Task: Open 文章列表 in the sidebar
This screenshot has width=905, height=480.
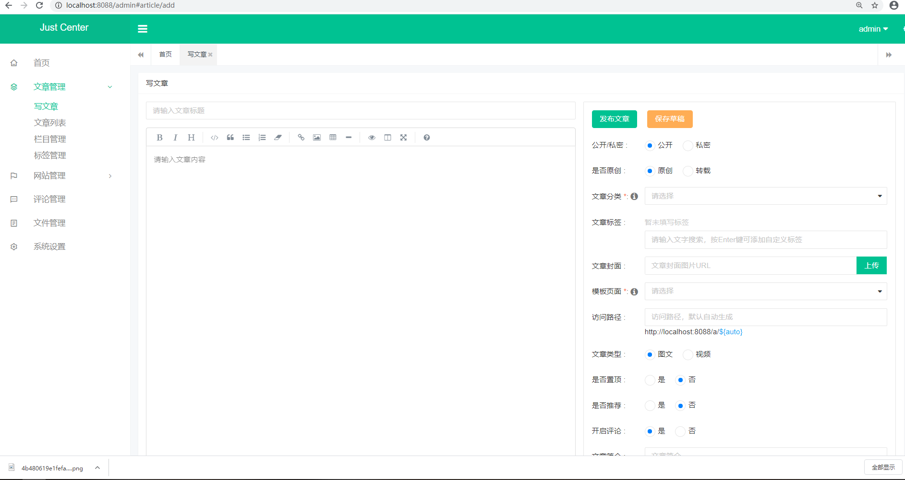Action: [x=50, y=123]
